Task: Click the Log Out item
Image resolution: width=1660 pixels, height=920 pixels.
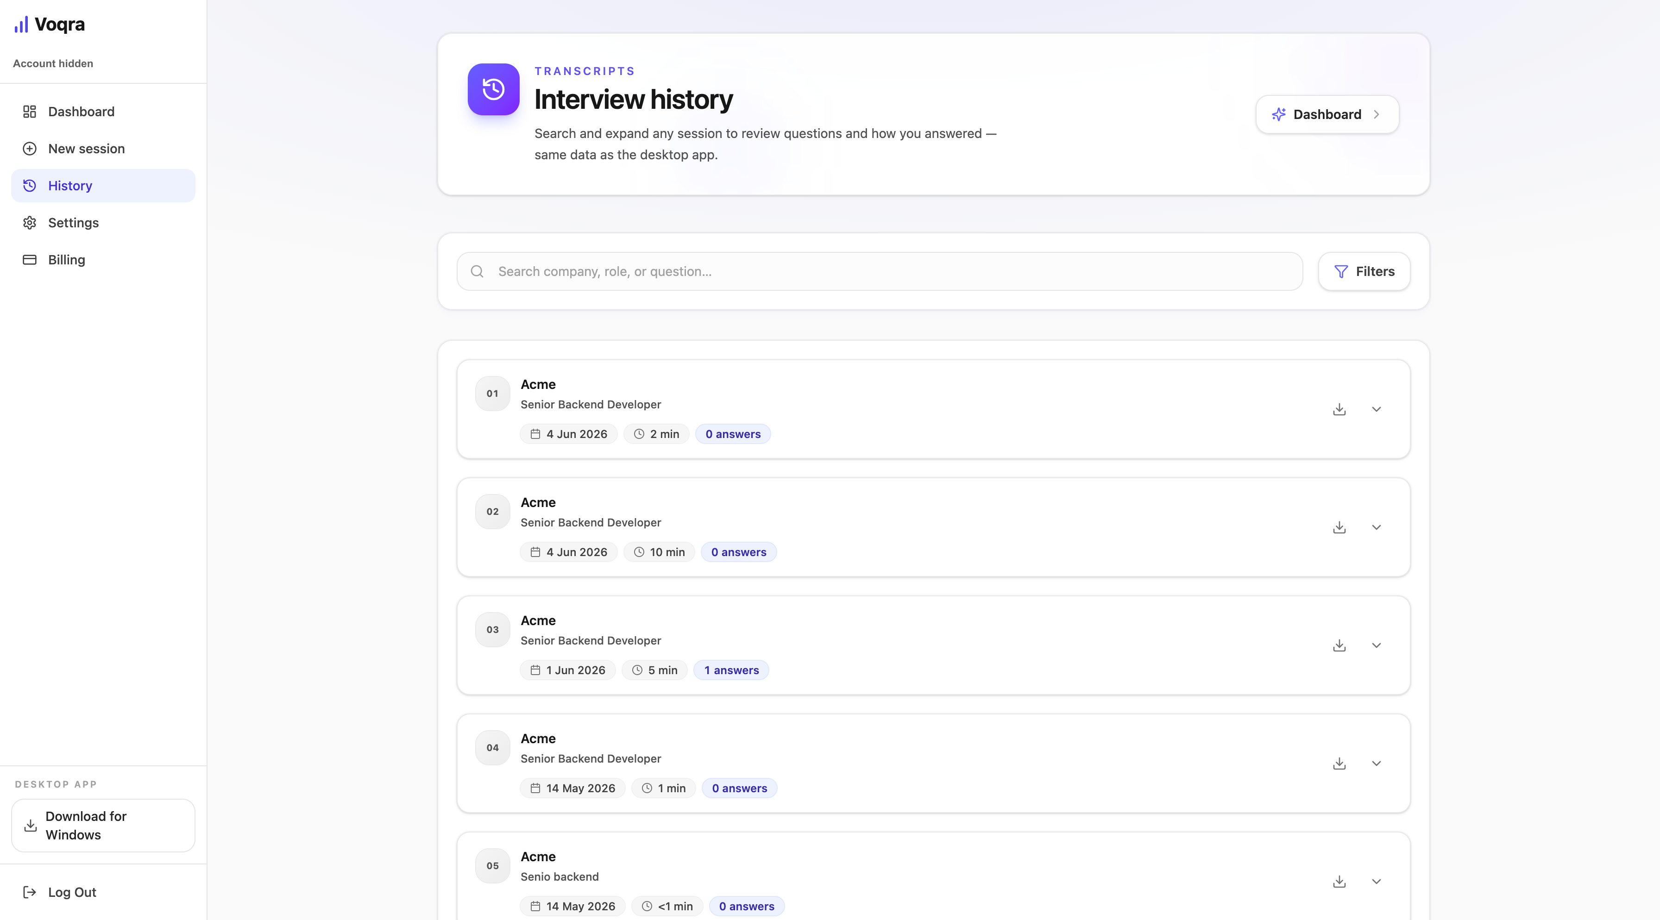Action: 103,892
